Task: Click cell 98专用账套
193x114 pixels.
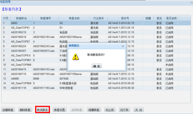Action: coord(74,88)
